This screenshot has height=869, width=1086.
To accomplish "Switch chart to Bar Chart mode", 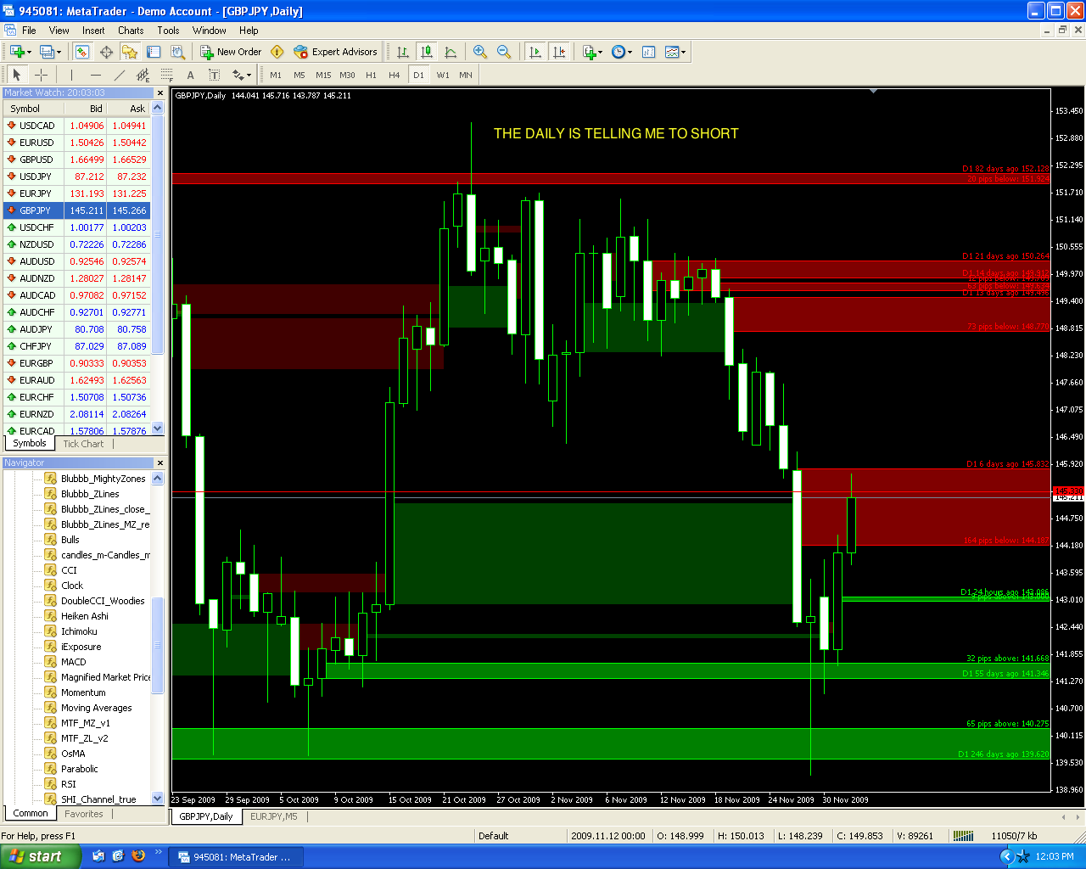I will click(x=403, y=52).
